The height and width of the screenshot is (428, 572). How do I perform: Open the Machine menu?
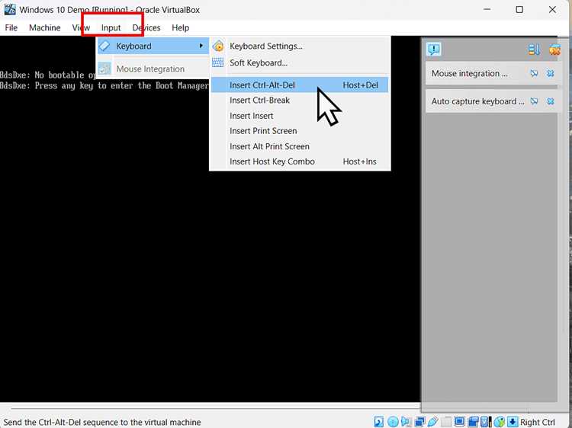(x=44, y=27)
